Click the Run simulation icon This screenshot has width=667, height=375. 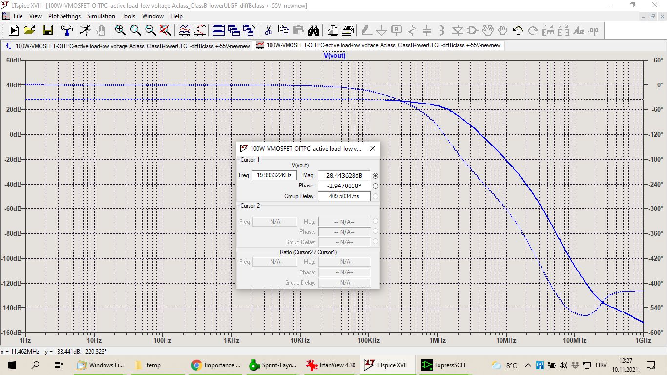tap(13, 30)
